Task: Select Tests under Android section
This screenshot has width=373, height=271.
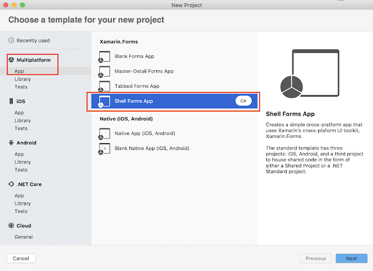Action: point(21,170)
